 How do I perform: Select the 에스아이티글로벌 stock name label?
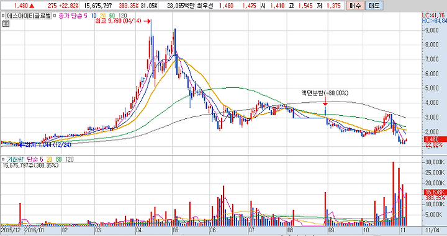(28, 16)
